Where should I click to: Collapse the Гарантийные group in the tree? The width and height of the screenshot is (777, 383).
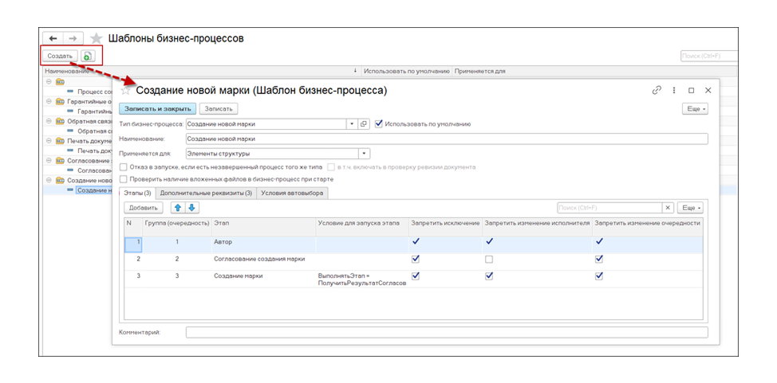pos(49,101)
